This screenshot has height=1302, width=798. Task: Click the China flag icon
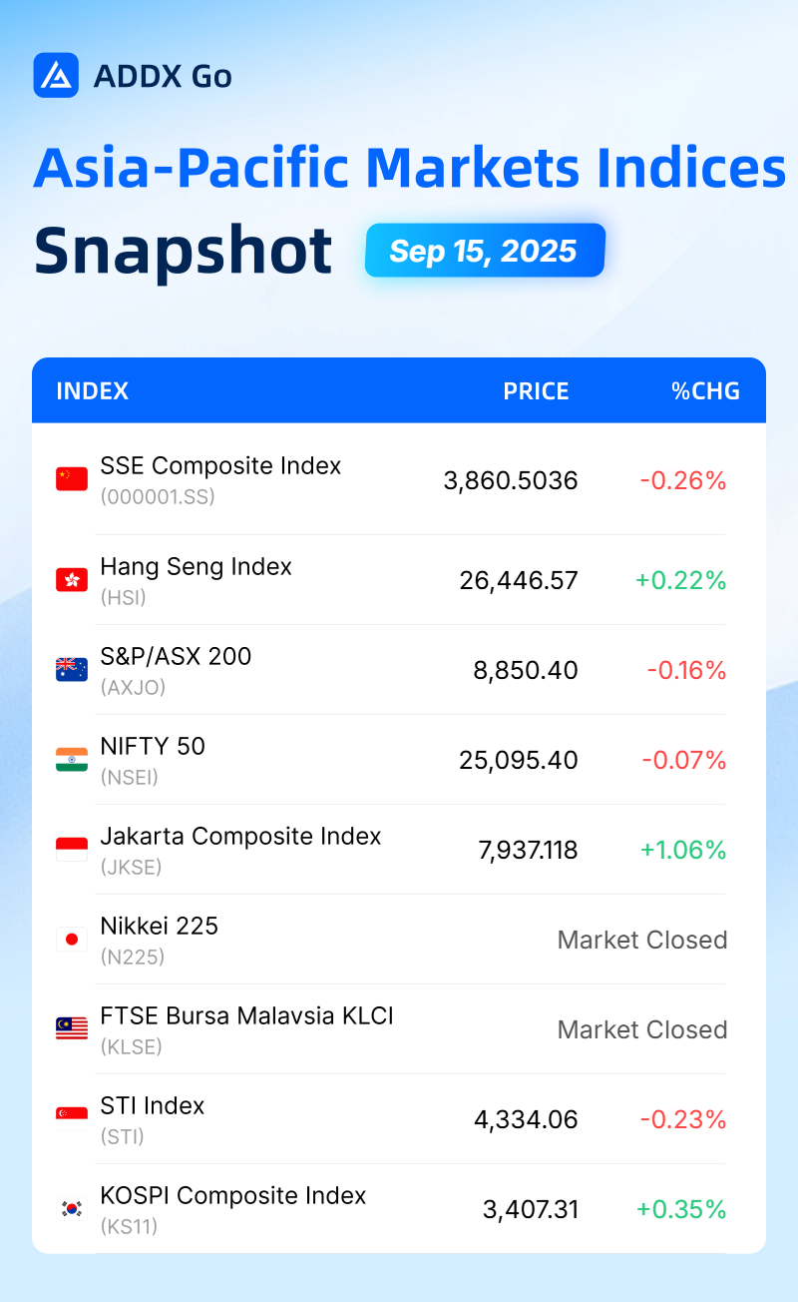point(72,479)
